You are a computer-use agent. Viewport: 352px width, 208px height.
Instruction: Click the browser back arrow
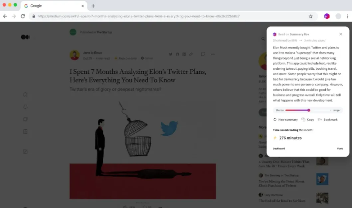coord(5,16)
